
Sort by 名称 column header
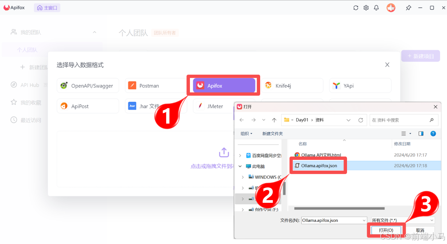[x=303, y=144]
